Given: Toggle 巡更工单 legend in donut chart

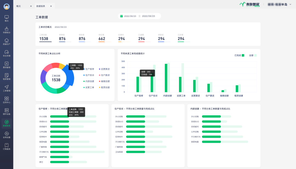Looking at the screenshot, I should click(89, 87).
